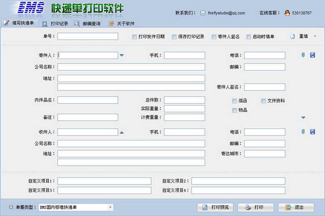This screenshot has width=325, height=216.
Task: Click the blue down arrow below 物品
Action: (x=303, y=118)
